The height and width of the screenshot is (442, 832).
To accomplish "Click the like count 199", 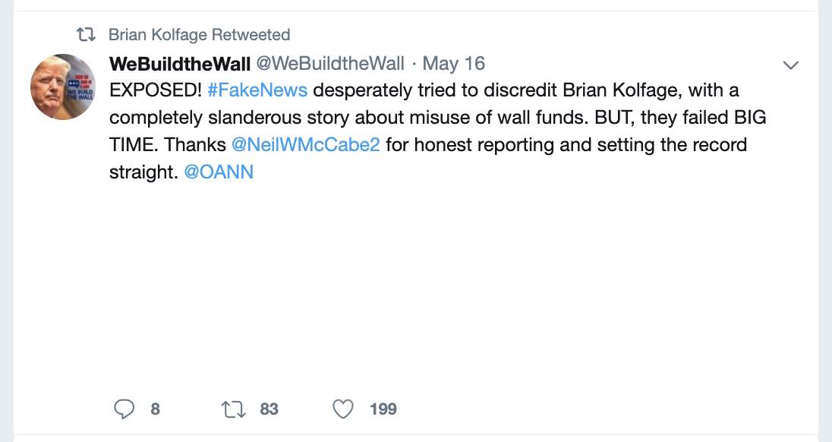I will pyautogui.click(x=383, y=409).
